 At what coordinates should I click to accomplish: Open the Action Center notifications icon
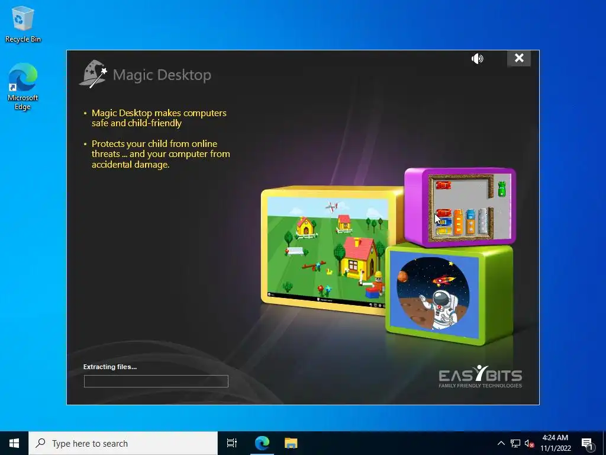pyautogui.click(x=588, y=443)
